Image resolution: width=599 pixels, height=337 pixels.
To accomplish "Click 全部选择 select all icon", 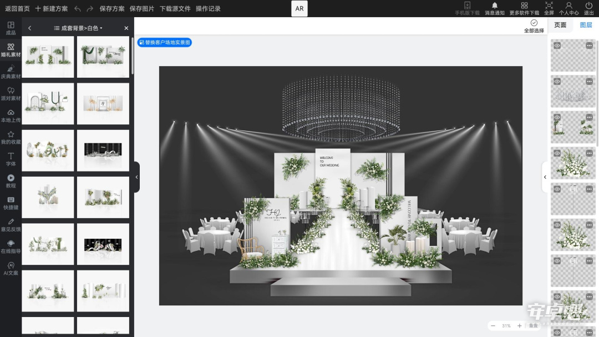I will coord(534,26).
